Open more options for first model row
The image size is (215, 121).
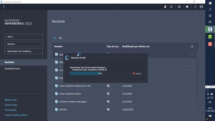tap(192, 54)
